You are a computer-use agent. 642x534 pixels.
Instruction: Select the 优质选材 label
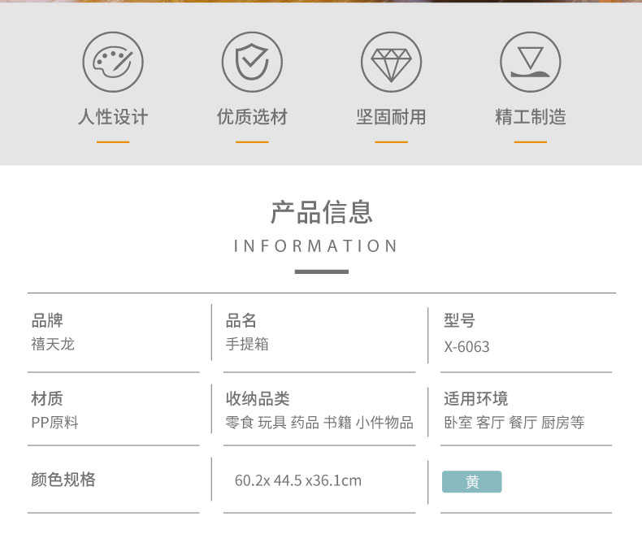coord(252,117)
